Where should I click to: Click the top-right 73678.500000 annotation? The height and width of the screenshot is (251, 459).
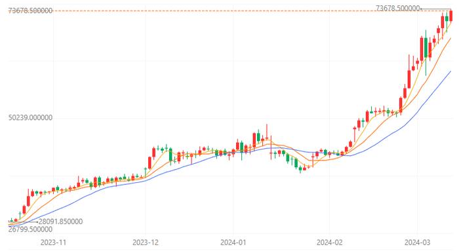398,9
